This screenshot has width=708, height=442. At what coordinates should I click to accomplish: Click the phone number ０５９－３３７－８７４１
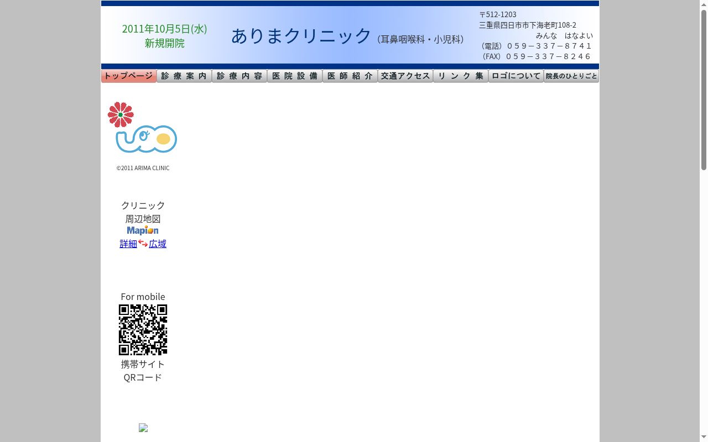pyautogui.click(x=549, y=46)
